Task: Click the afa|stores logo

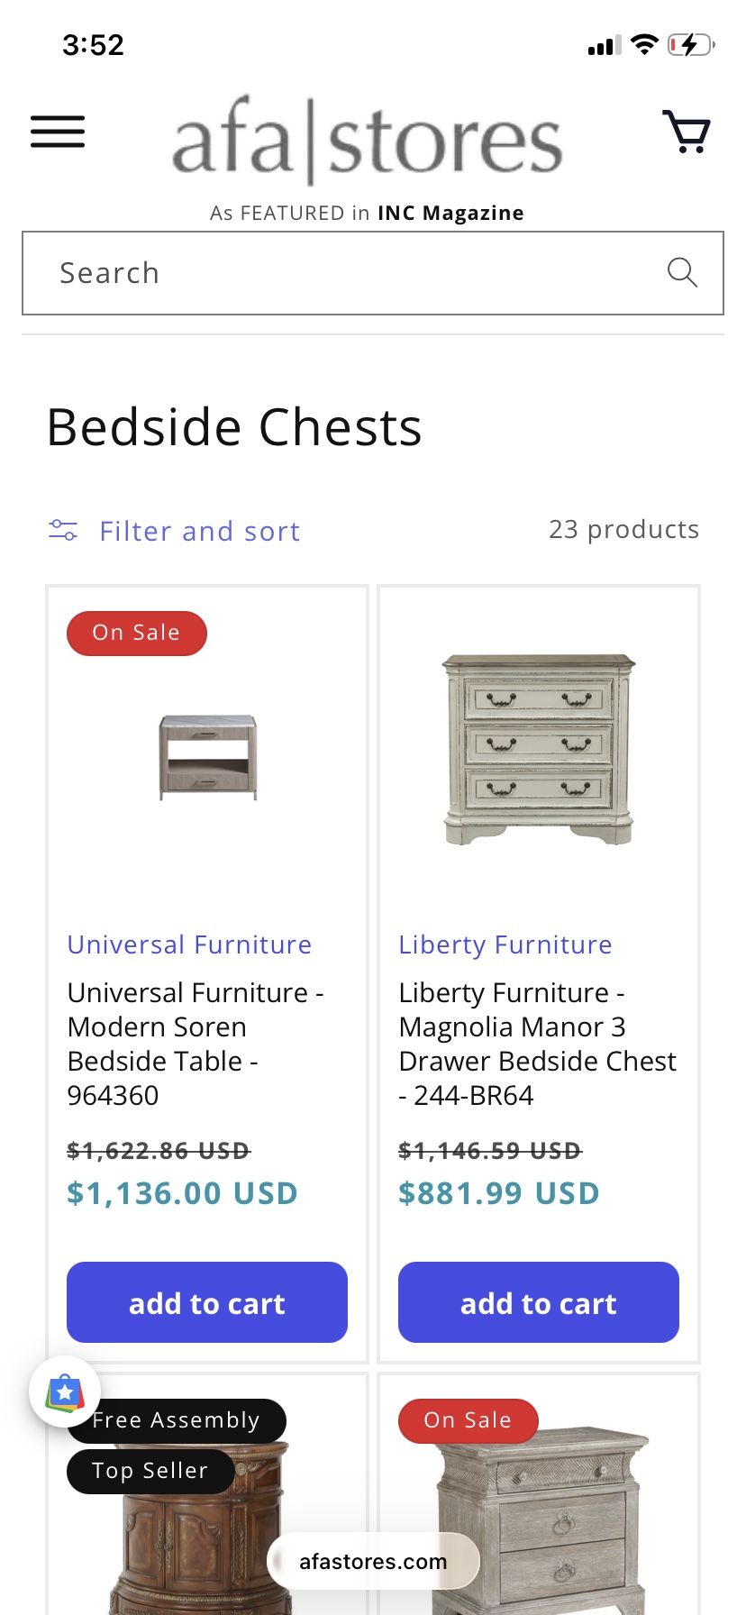Action: (364, 141)
